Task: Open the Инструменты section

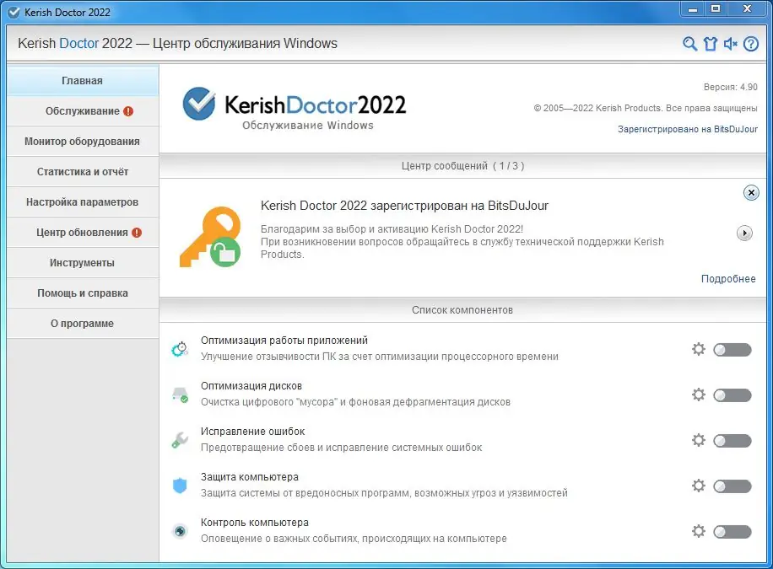Action: [82, 262]
